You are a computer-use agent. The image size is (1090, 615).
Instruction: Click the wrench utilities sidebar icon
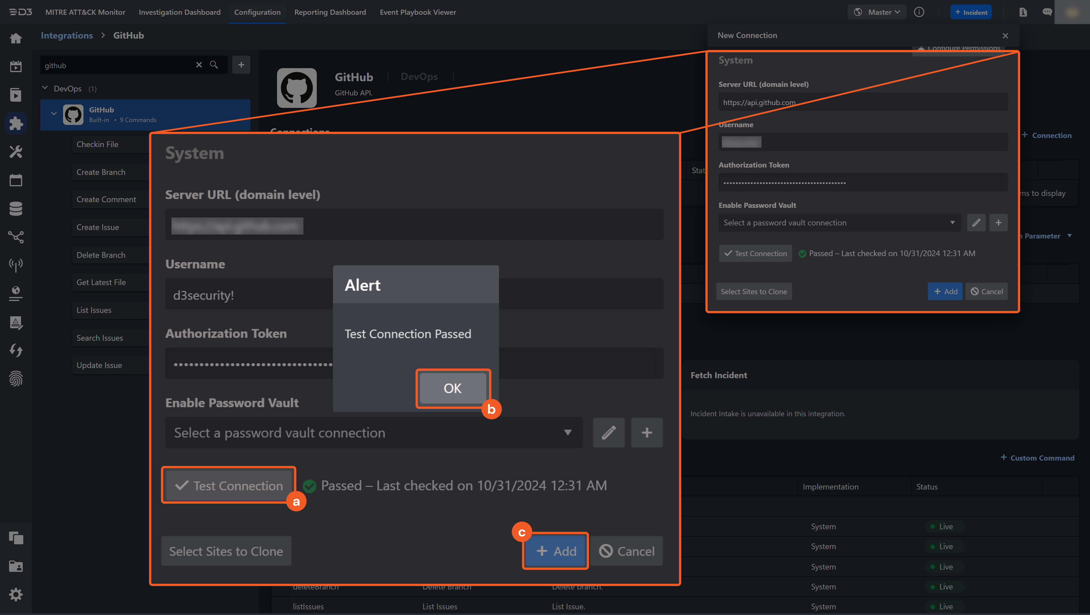point(16,152)
